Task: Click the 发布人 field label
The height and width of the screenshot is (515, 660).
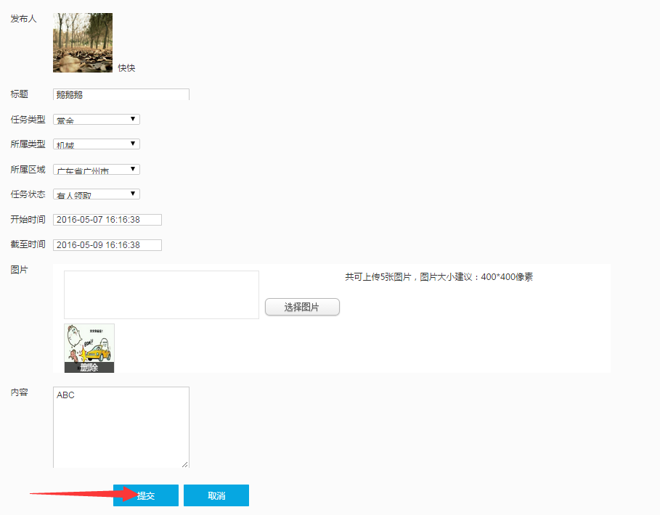Action: 23,19
